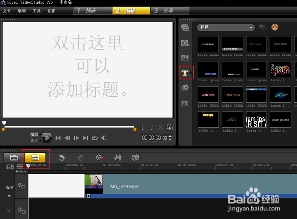Open the instant project templates icon
Image resolution: width=297 pixels, height=219 pixels.
(185, 43)
